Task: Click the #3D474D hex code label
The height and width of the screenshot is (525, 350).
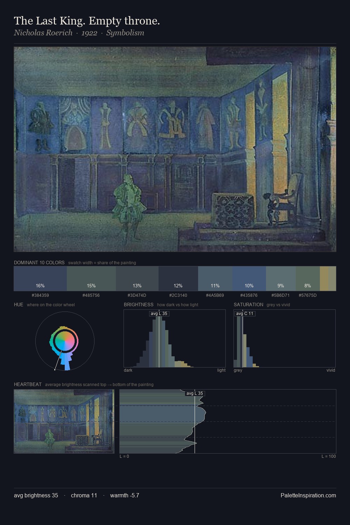Action: (x=137, y=295)
